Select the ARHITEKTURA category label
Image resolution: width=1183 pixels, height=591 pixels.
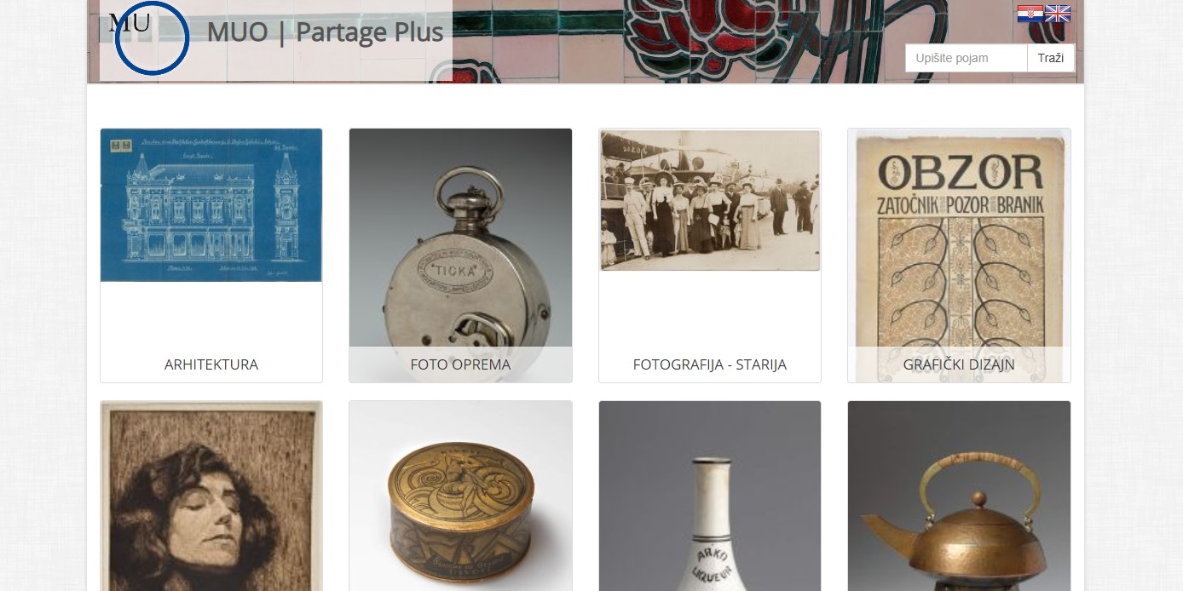point(211,364)
